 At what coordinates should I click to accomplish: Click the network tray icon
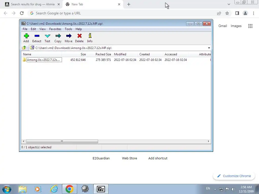point(221,189)
